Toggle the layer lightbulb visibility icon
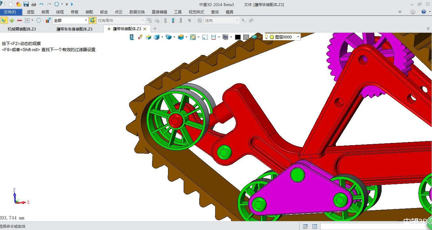Viewport: 432px width, 230px height. coord(267,37)
